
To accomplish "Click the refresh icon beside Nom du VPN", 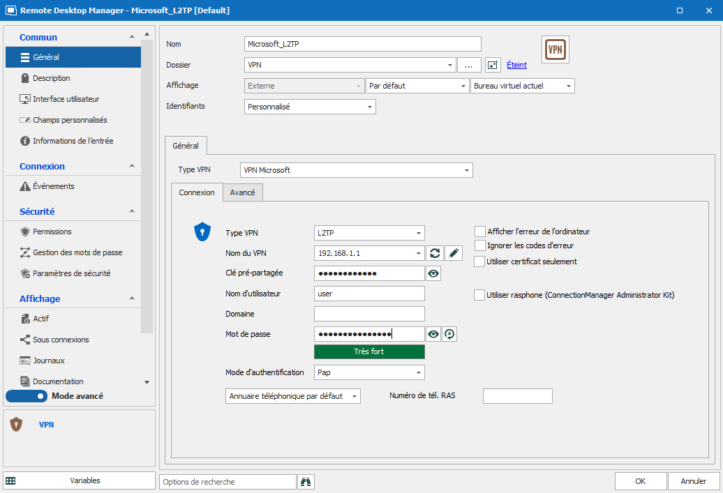I will [x=435, y=253].
